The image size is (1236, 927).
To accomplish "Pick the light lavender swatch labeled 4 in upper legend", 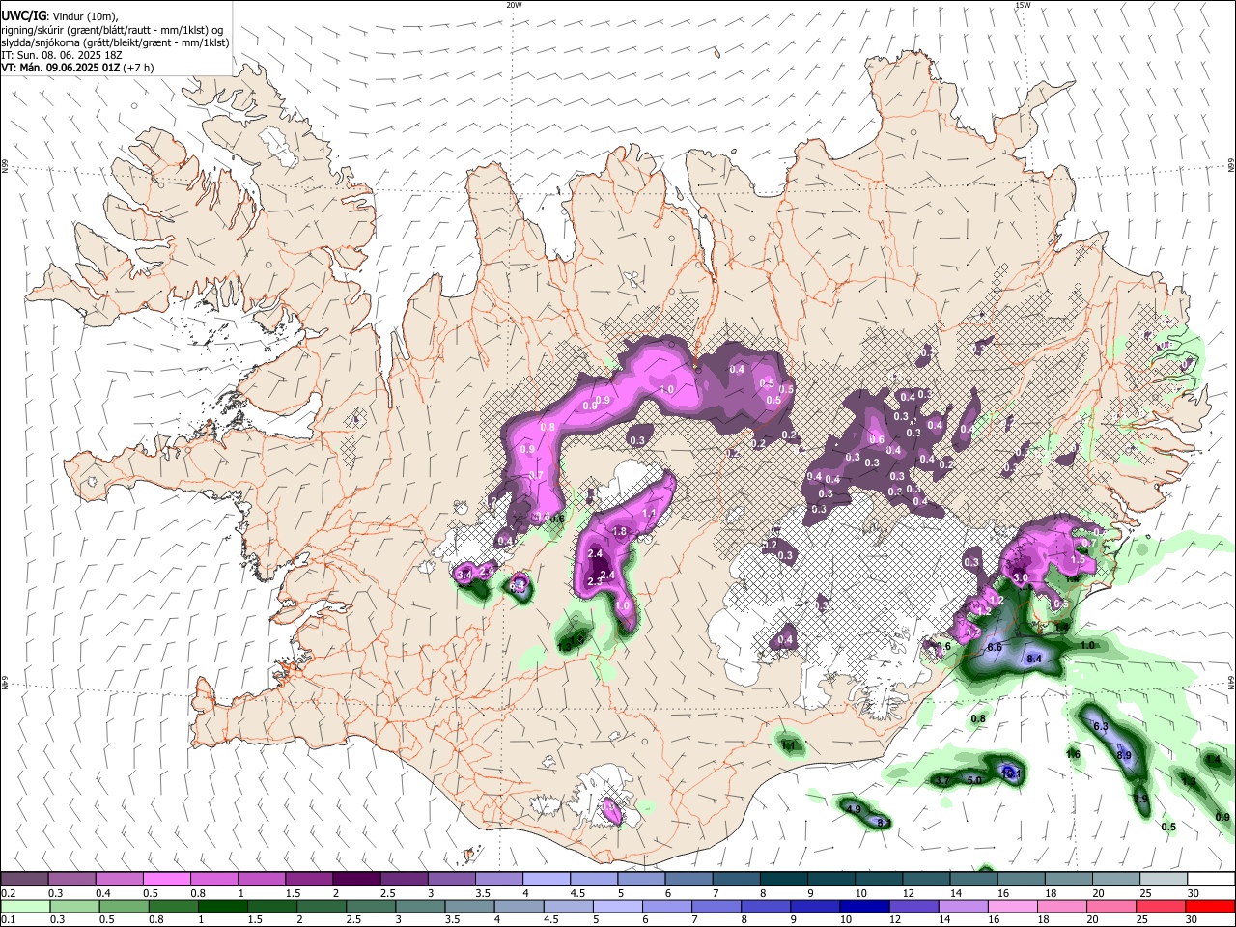I will [x=545, y=879].
